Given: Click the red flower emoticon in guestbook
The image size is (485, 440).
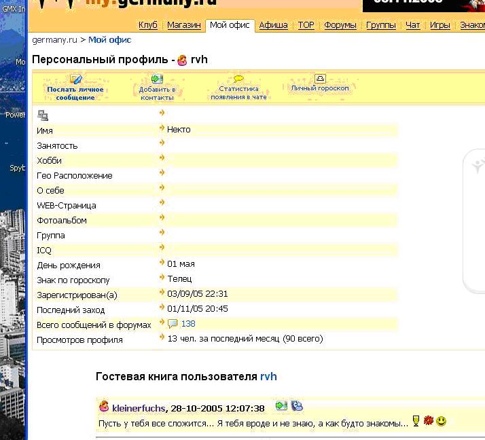Looking at the screenshot, I should click(429, 420).
